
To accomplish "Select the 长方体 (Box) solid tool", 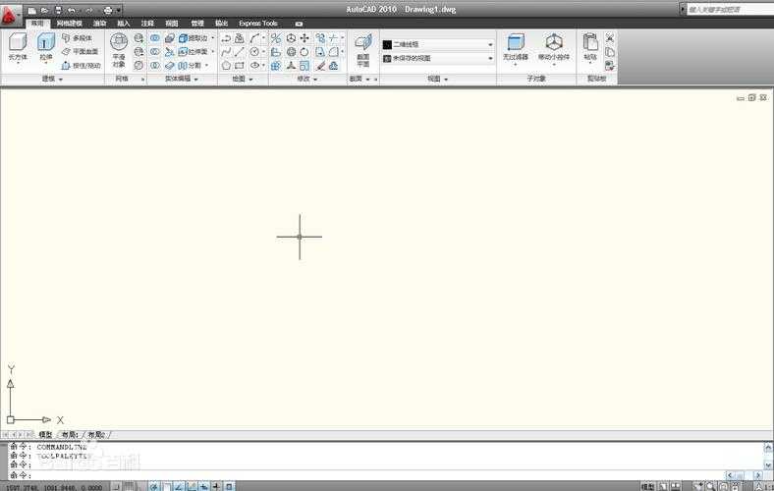I will point(18,43).
